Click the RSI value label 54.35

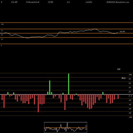[122, 32]
